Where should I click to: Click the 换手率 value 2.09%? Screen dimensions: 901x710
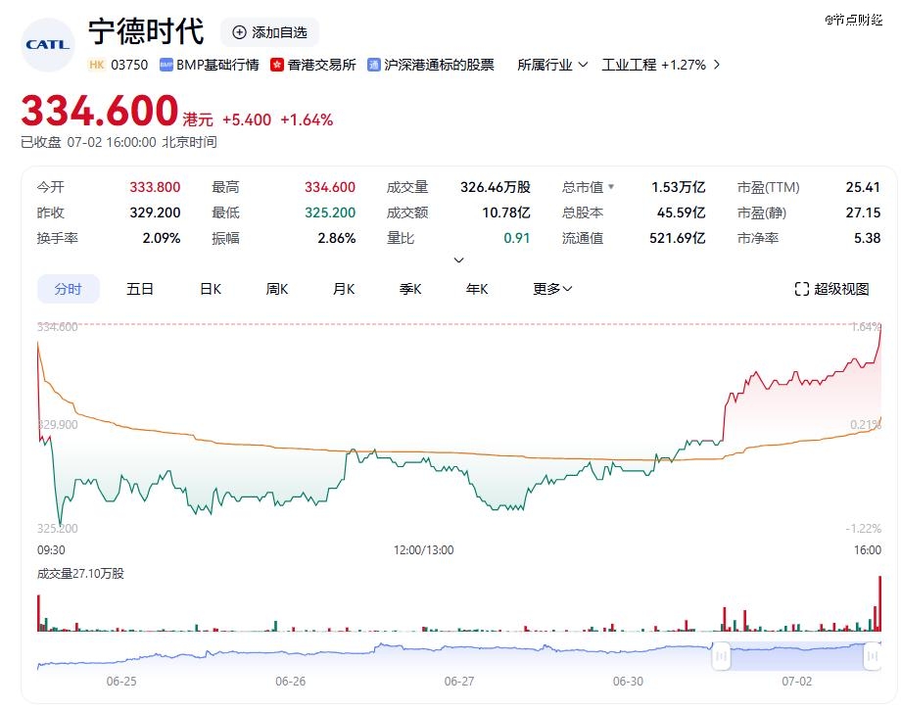[162, 238]
